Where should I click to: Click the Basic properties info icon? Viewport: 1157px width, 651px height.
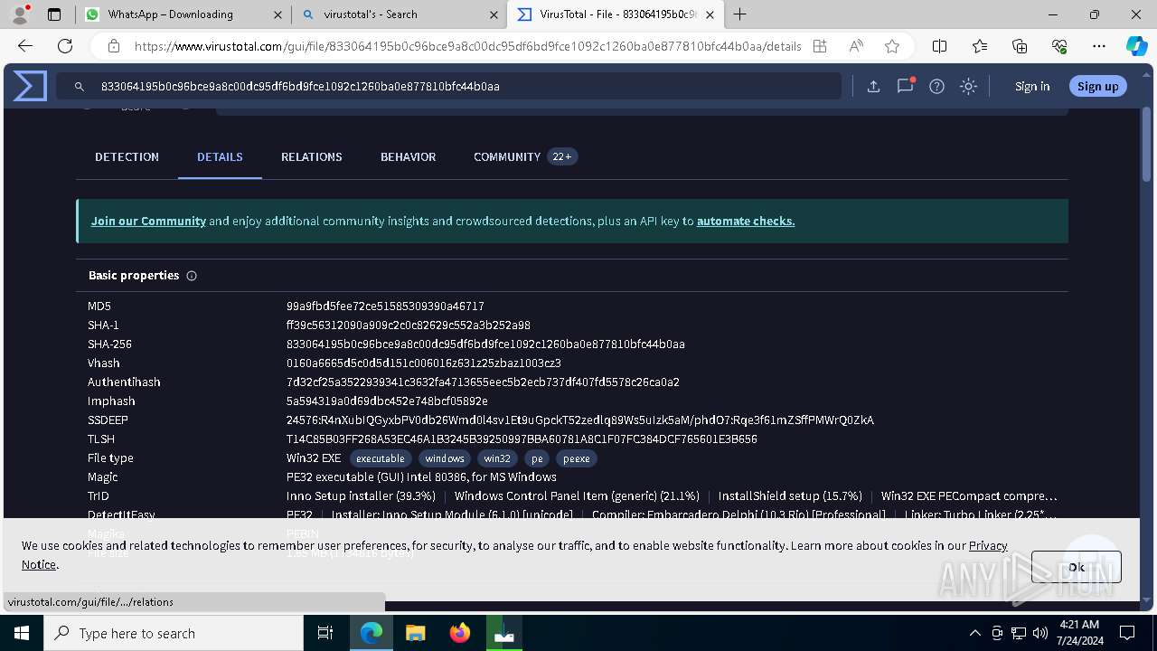click(x=192, y=276)
